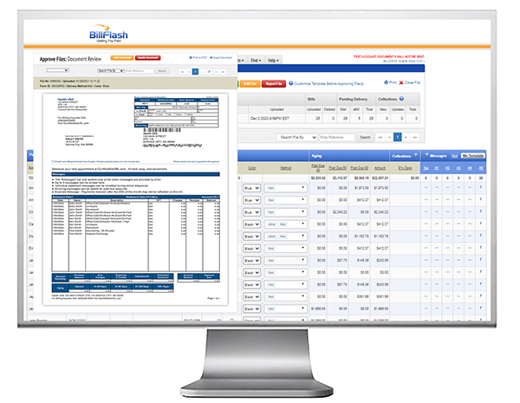Click the Sign Out link

tap(417, 62)
